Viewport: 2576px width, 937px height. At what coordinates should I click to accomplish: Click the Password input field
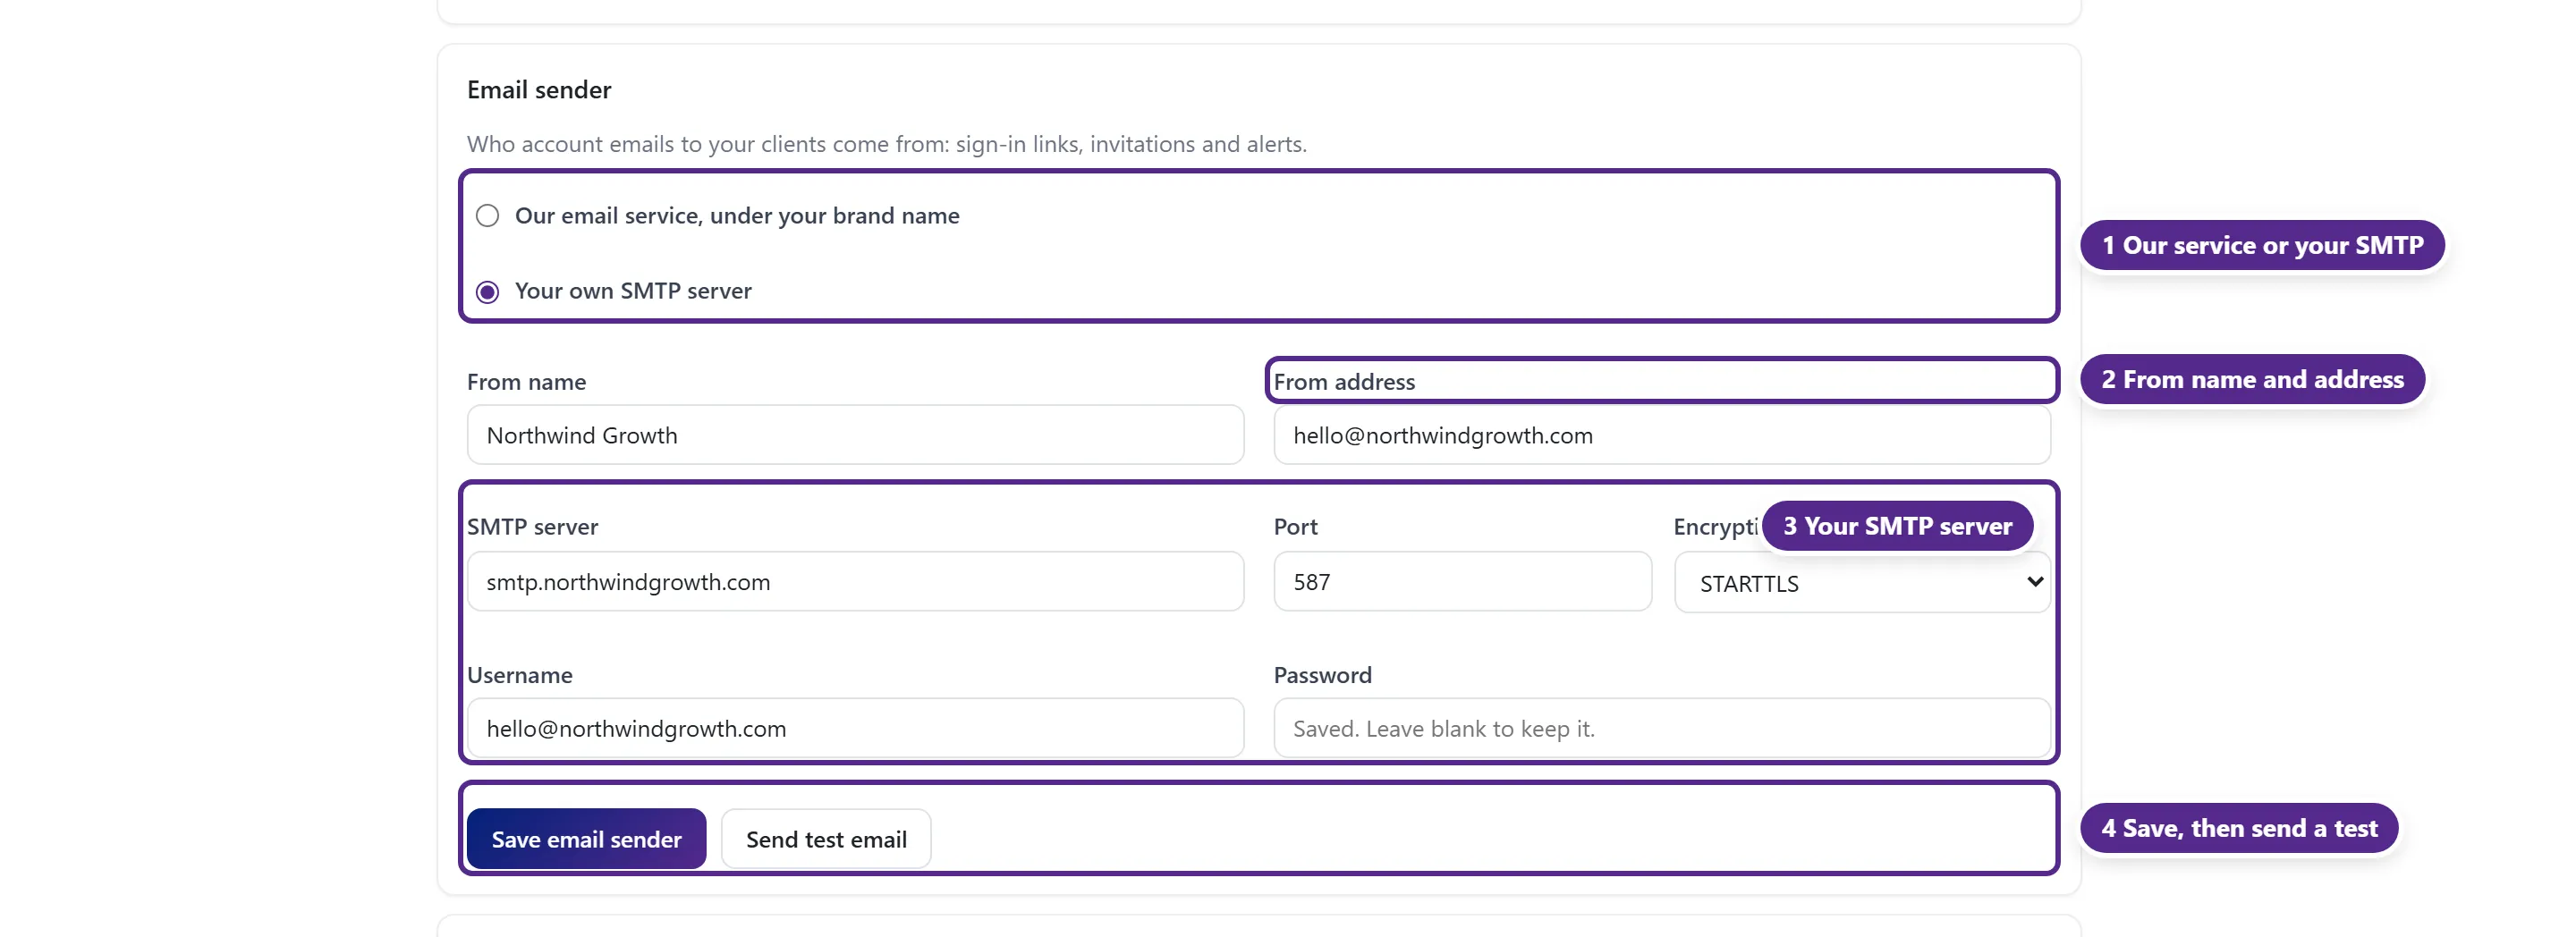click(1661, 728)
